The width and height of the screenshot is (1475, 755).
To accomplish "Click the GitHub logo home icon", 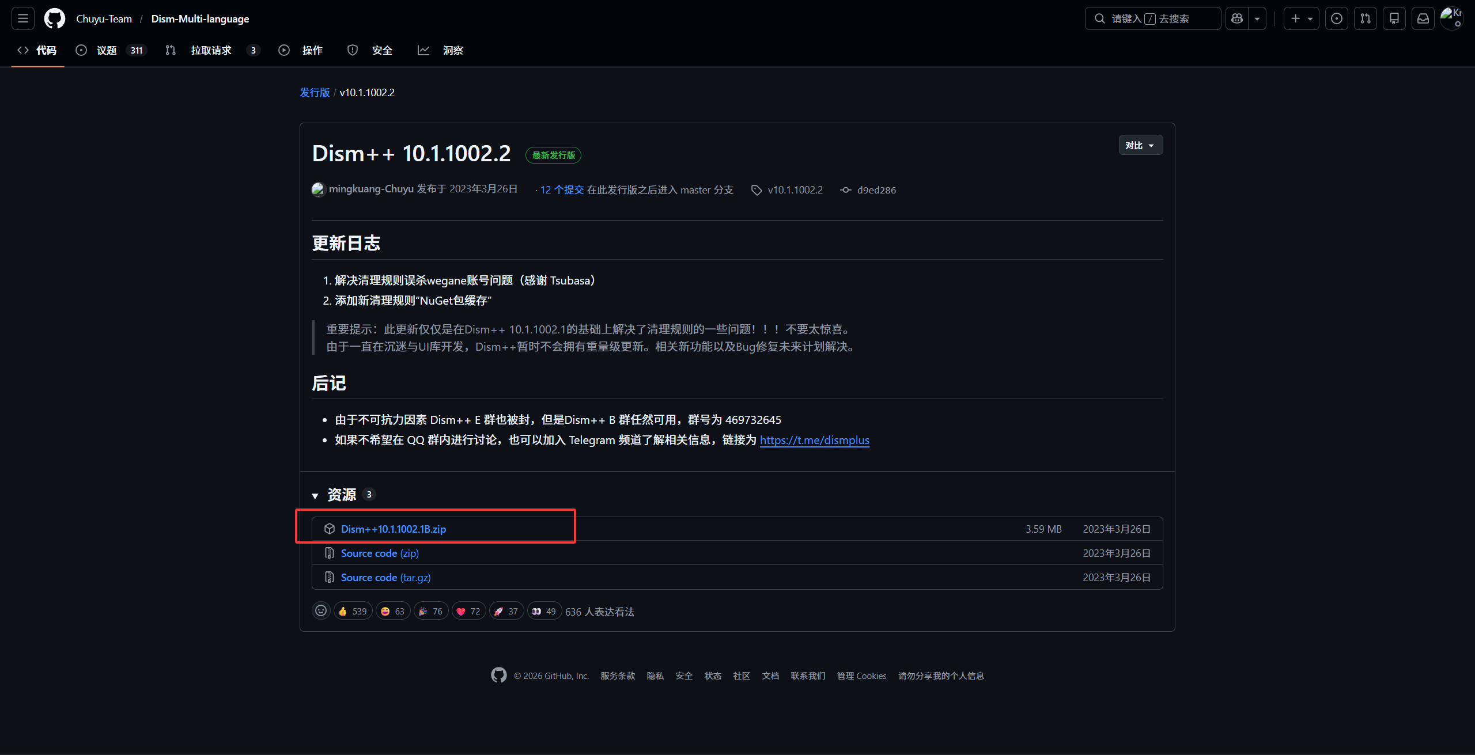I will pos(55,18).
